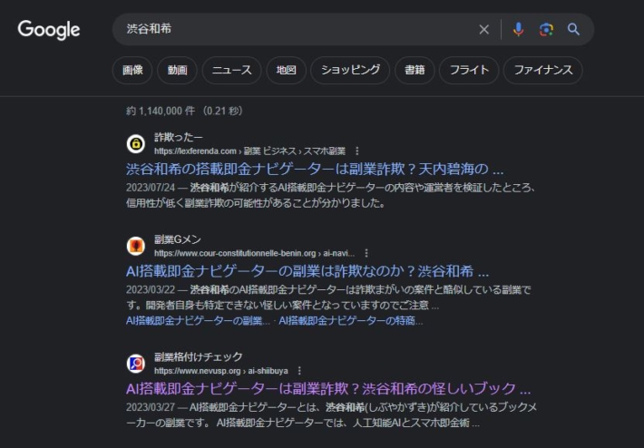Open sitelink AI搭載即金ナビゲーターの特商...
Viewport: 644px width, 448px height.
point(351,321)
